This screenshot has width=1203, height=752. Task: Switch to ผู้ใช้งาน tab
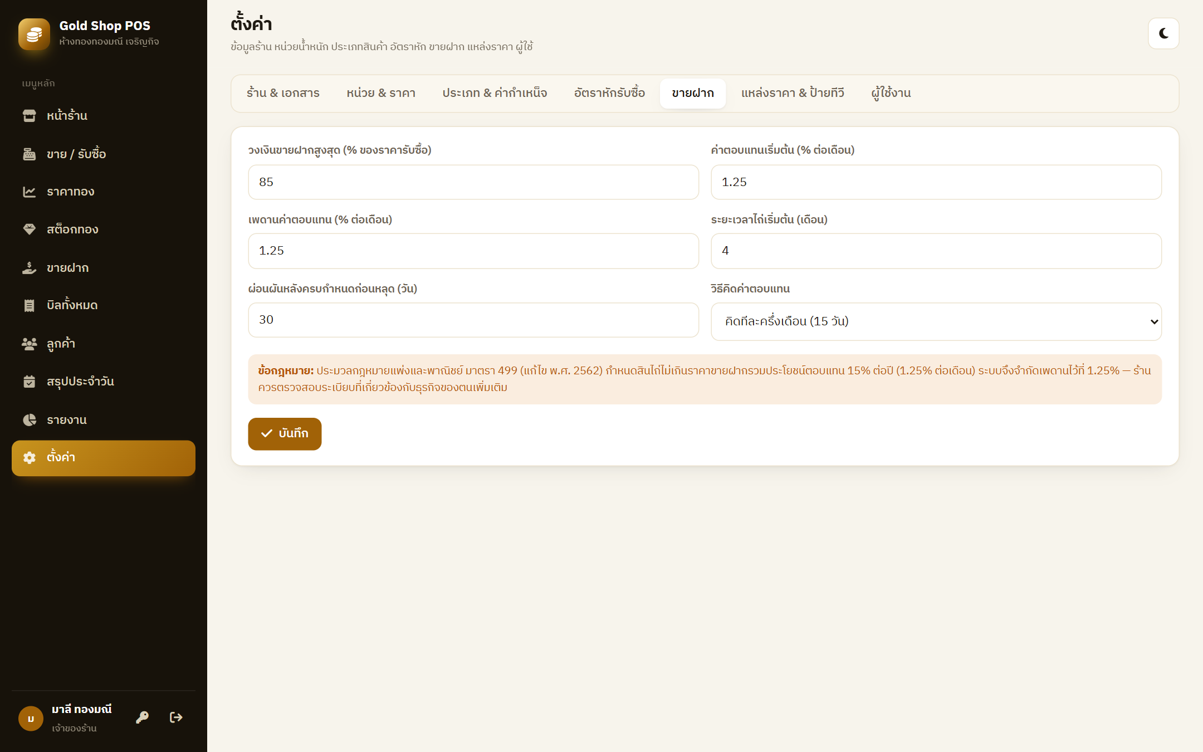(891, 93)
